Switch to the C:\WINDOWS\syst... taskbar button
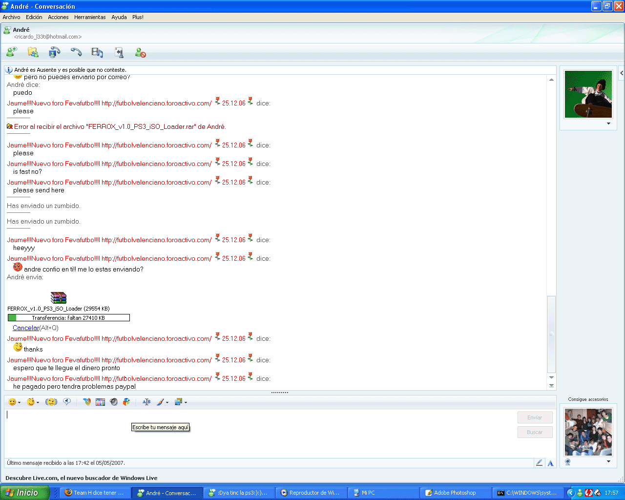 tap(527, 493)
